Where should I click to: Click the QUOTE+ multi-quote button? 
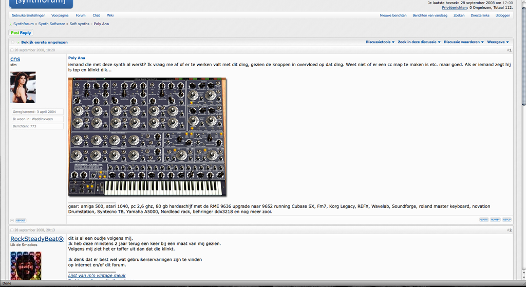tap(495, 220)
